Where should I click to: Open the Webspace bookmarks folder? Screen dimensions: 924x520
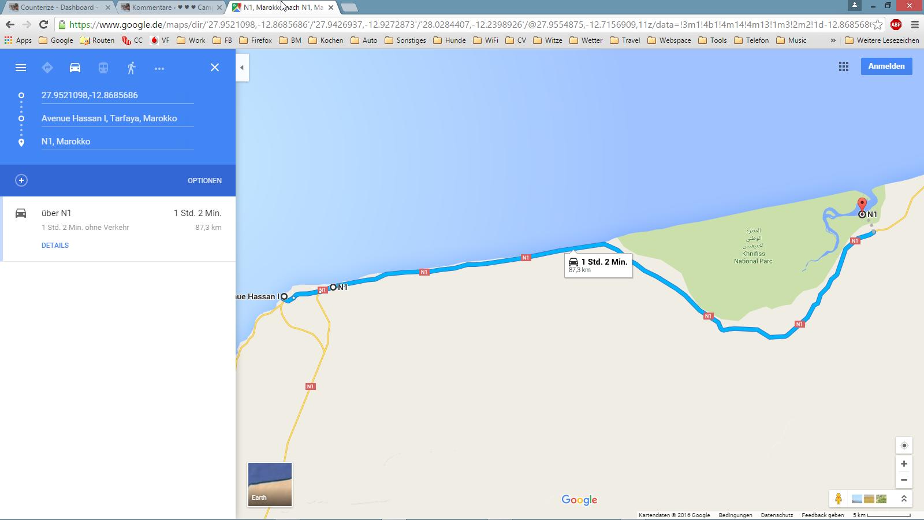click(x=669, y=40)
